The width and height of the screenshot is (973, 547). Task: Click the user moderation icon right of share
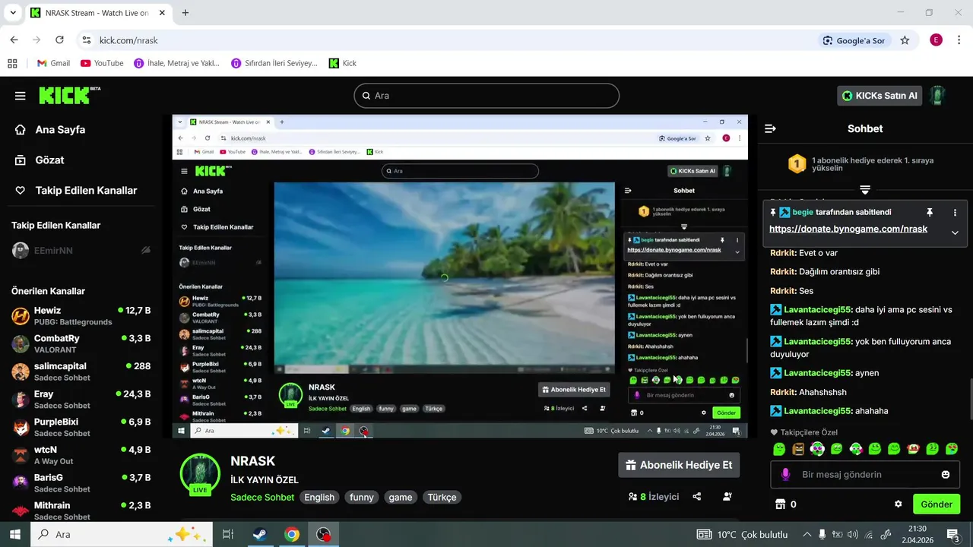(x=727, y=497)
